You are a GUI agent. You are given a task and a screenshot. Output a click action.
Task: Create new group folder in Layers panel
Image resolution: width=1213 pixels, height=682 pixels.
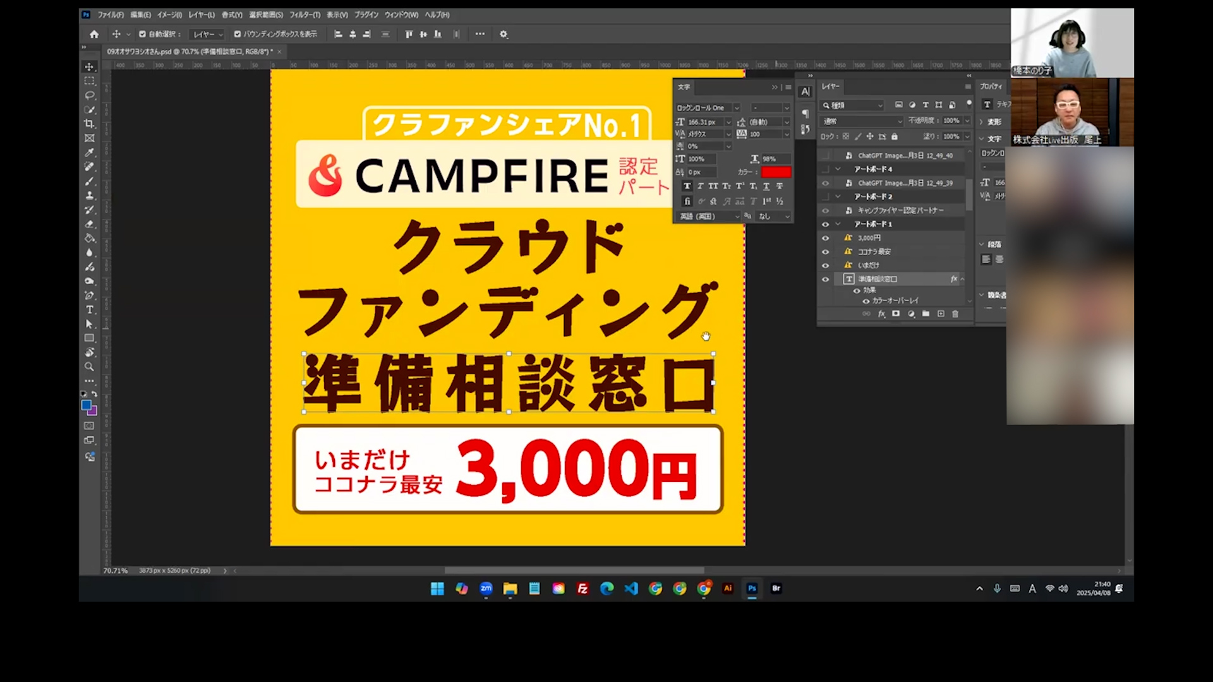click(926, 314)
